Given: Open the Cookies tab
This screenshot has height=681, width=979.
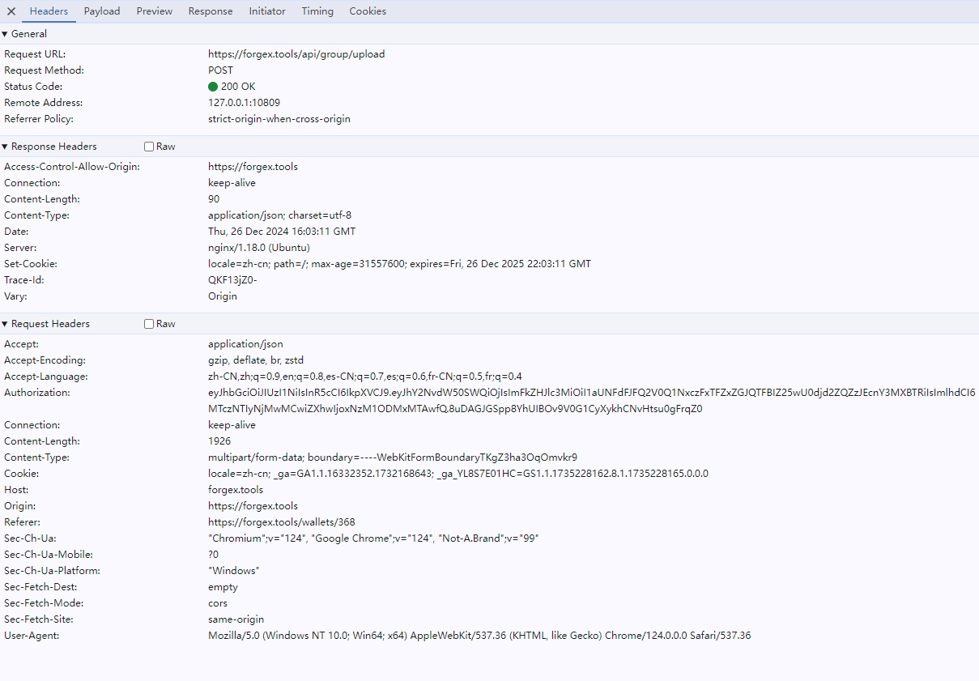Looking at the screenshot, I should tap(368, 11).
